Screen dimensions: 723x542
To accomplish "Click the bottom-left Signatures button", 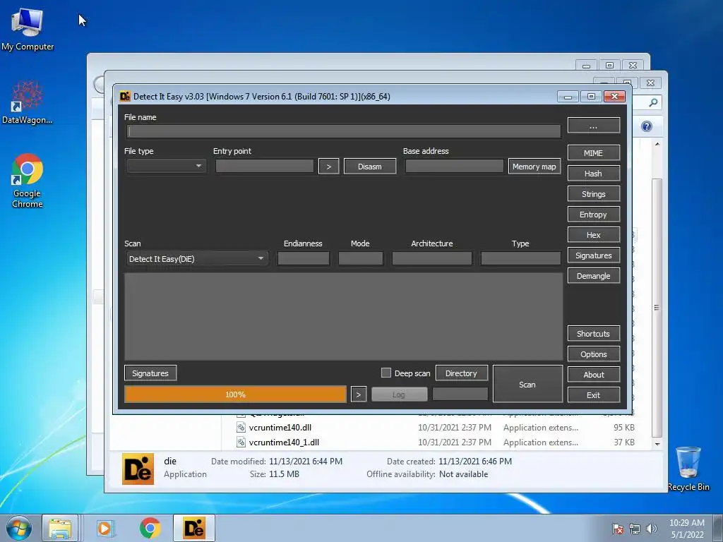I will [x=150, y=373].
